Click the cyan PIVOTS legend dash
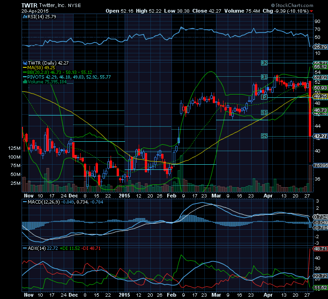328x299 pixels. [25, 77]
